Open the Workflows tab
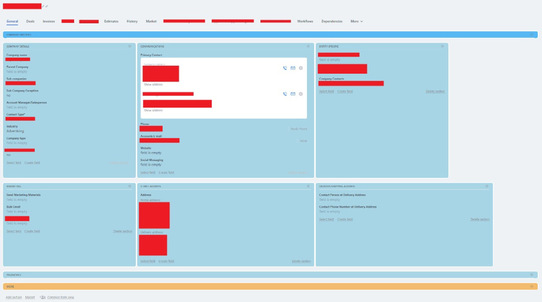 (305, 21)
